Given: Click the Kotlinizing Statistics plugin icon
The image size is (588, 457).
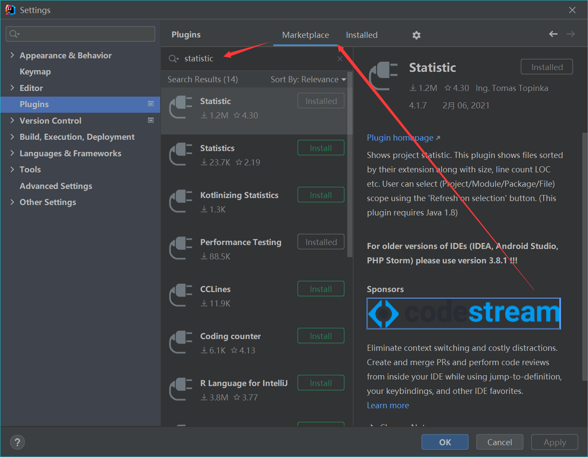Looking at the screenshot, I should [181, 202].
